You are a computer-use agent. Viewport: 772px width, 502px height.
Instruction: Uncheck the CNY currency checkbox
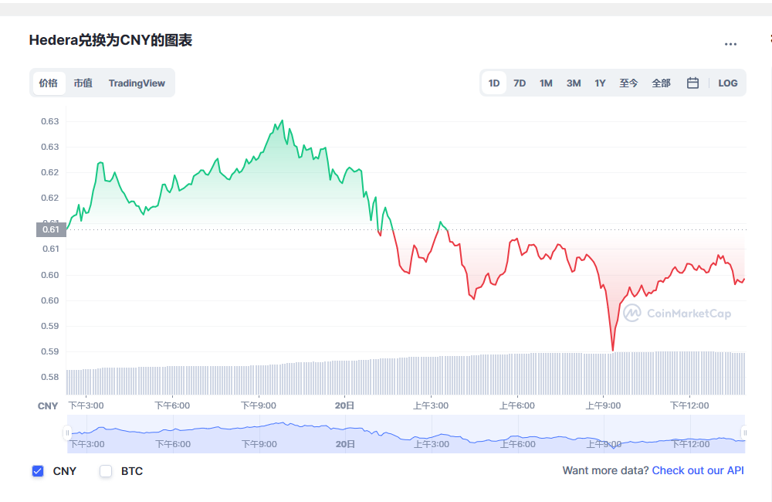click(38, 471)
